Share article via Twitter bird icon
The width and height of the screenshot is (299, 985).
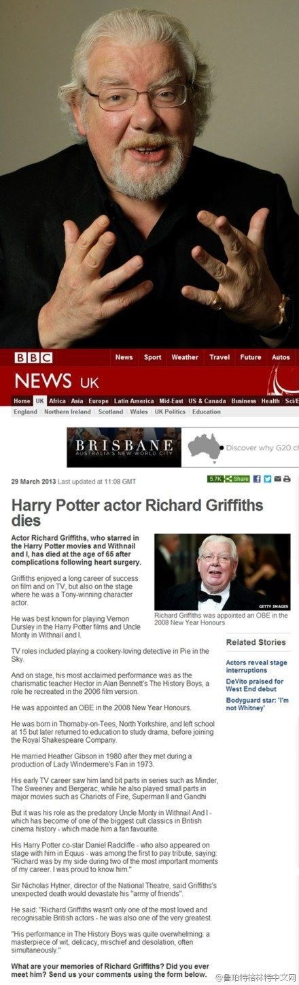[267, 479]
